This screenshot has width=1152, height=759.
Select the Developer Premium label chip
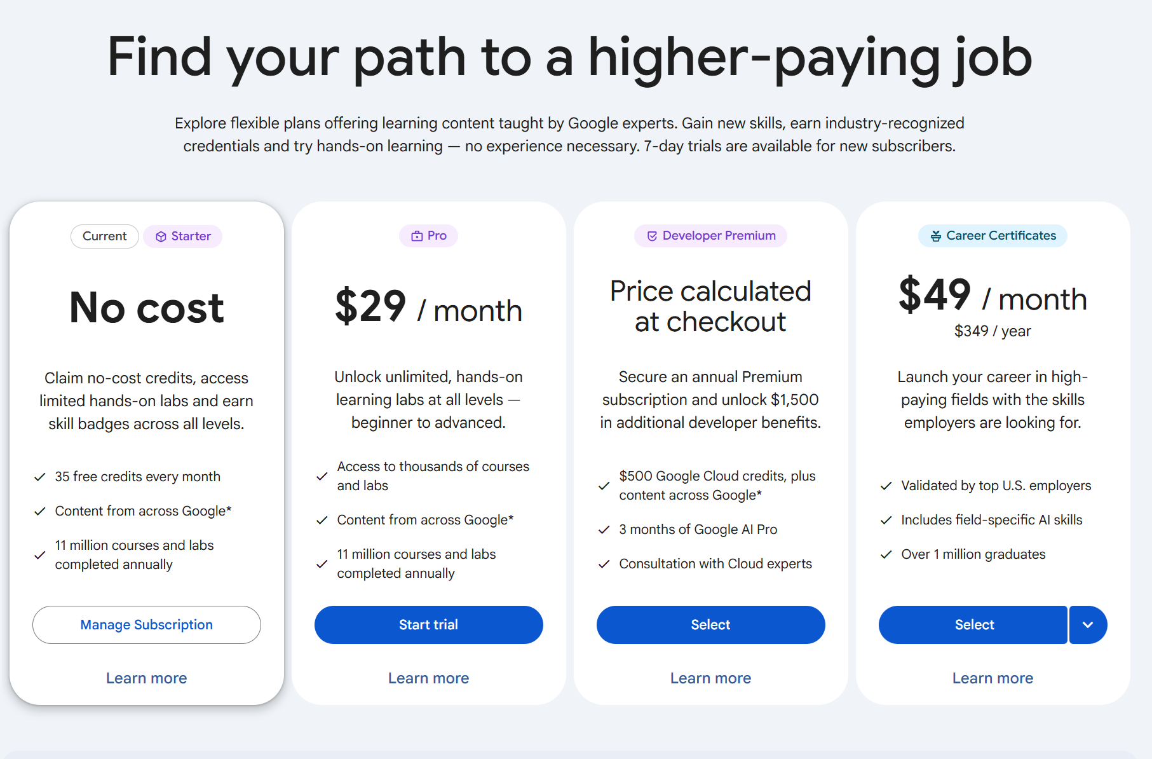710,236
